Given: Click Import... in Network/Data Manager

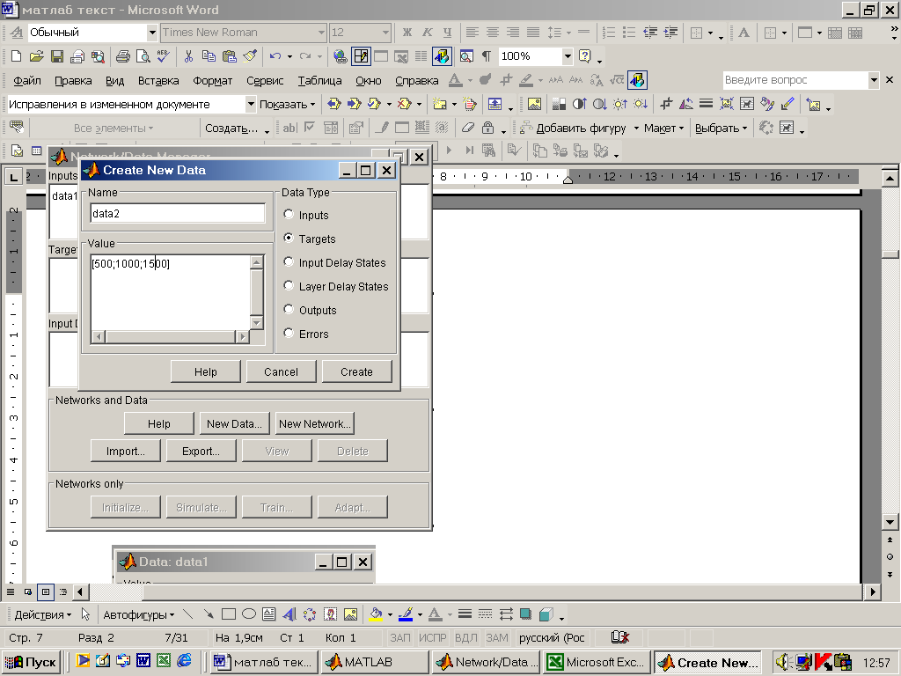Looking at the screenshot, I should coord(125,452).
